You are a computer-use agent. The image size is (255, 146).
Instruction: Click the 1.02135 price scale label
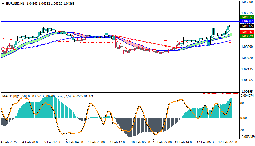click(247, 69)
